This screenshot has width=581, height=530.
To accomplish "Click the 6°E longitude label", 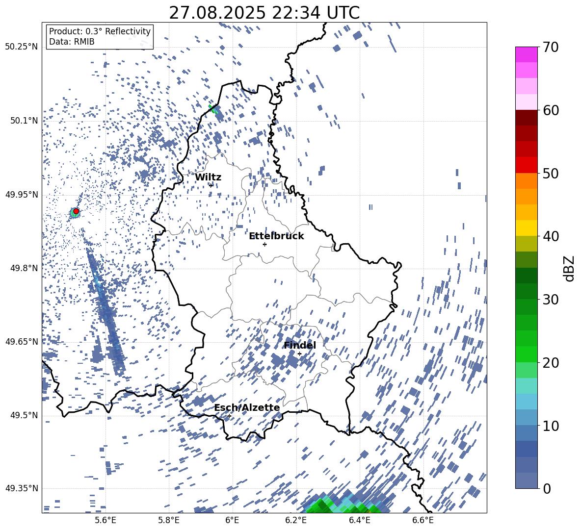I will 232,520.
